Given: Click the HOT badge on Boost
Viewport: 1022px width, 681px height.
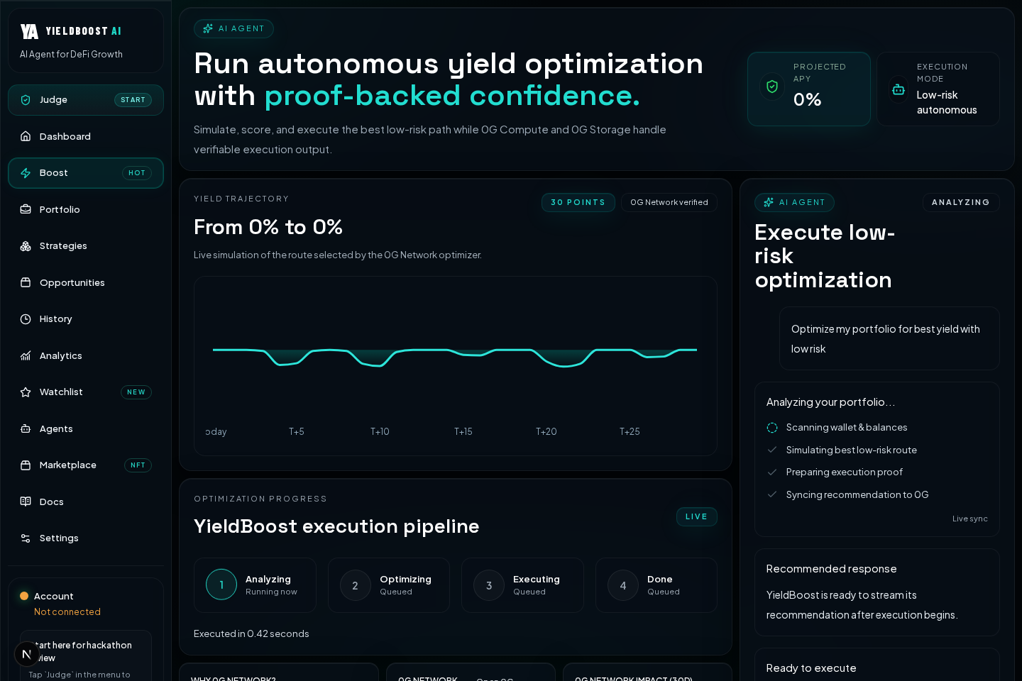Looking at the screenshot, I should tap(137, 173).
